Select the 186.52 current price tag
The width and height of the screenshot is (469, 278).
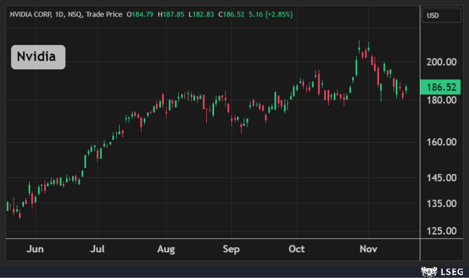[x=442, y=87]
